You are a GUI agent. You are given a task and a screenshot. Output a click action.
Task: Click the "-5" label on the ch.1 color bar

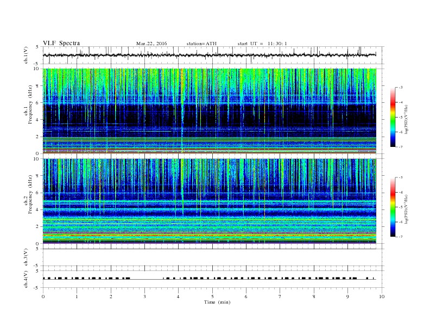click(x=401, y=118)
